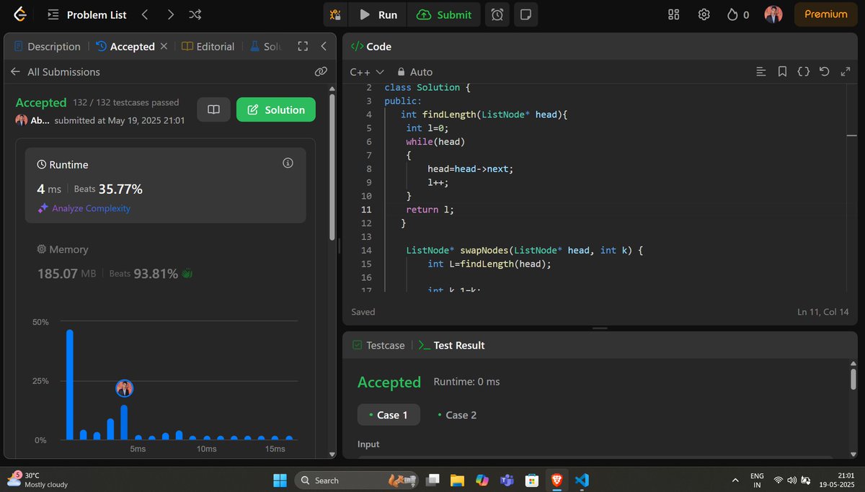Select the Test Result tab
Screen dimensions: 865x492
coord(452,345)
